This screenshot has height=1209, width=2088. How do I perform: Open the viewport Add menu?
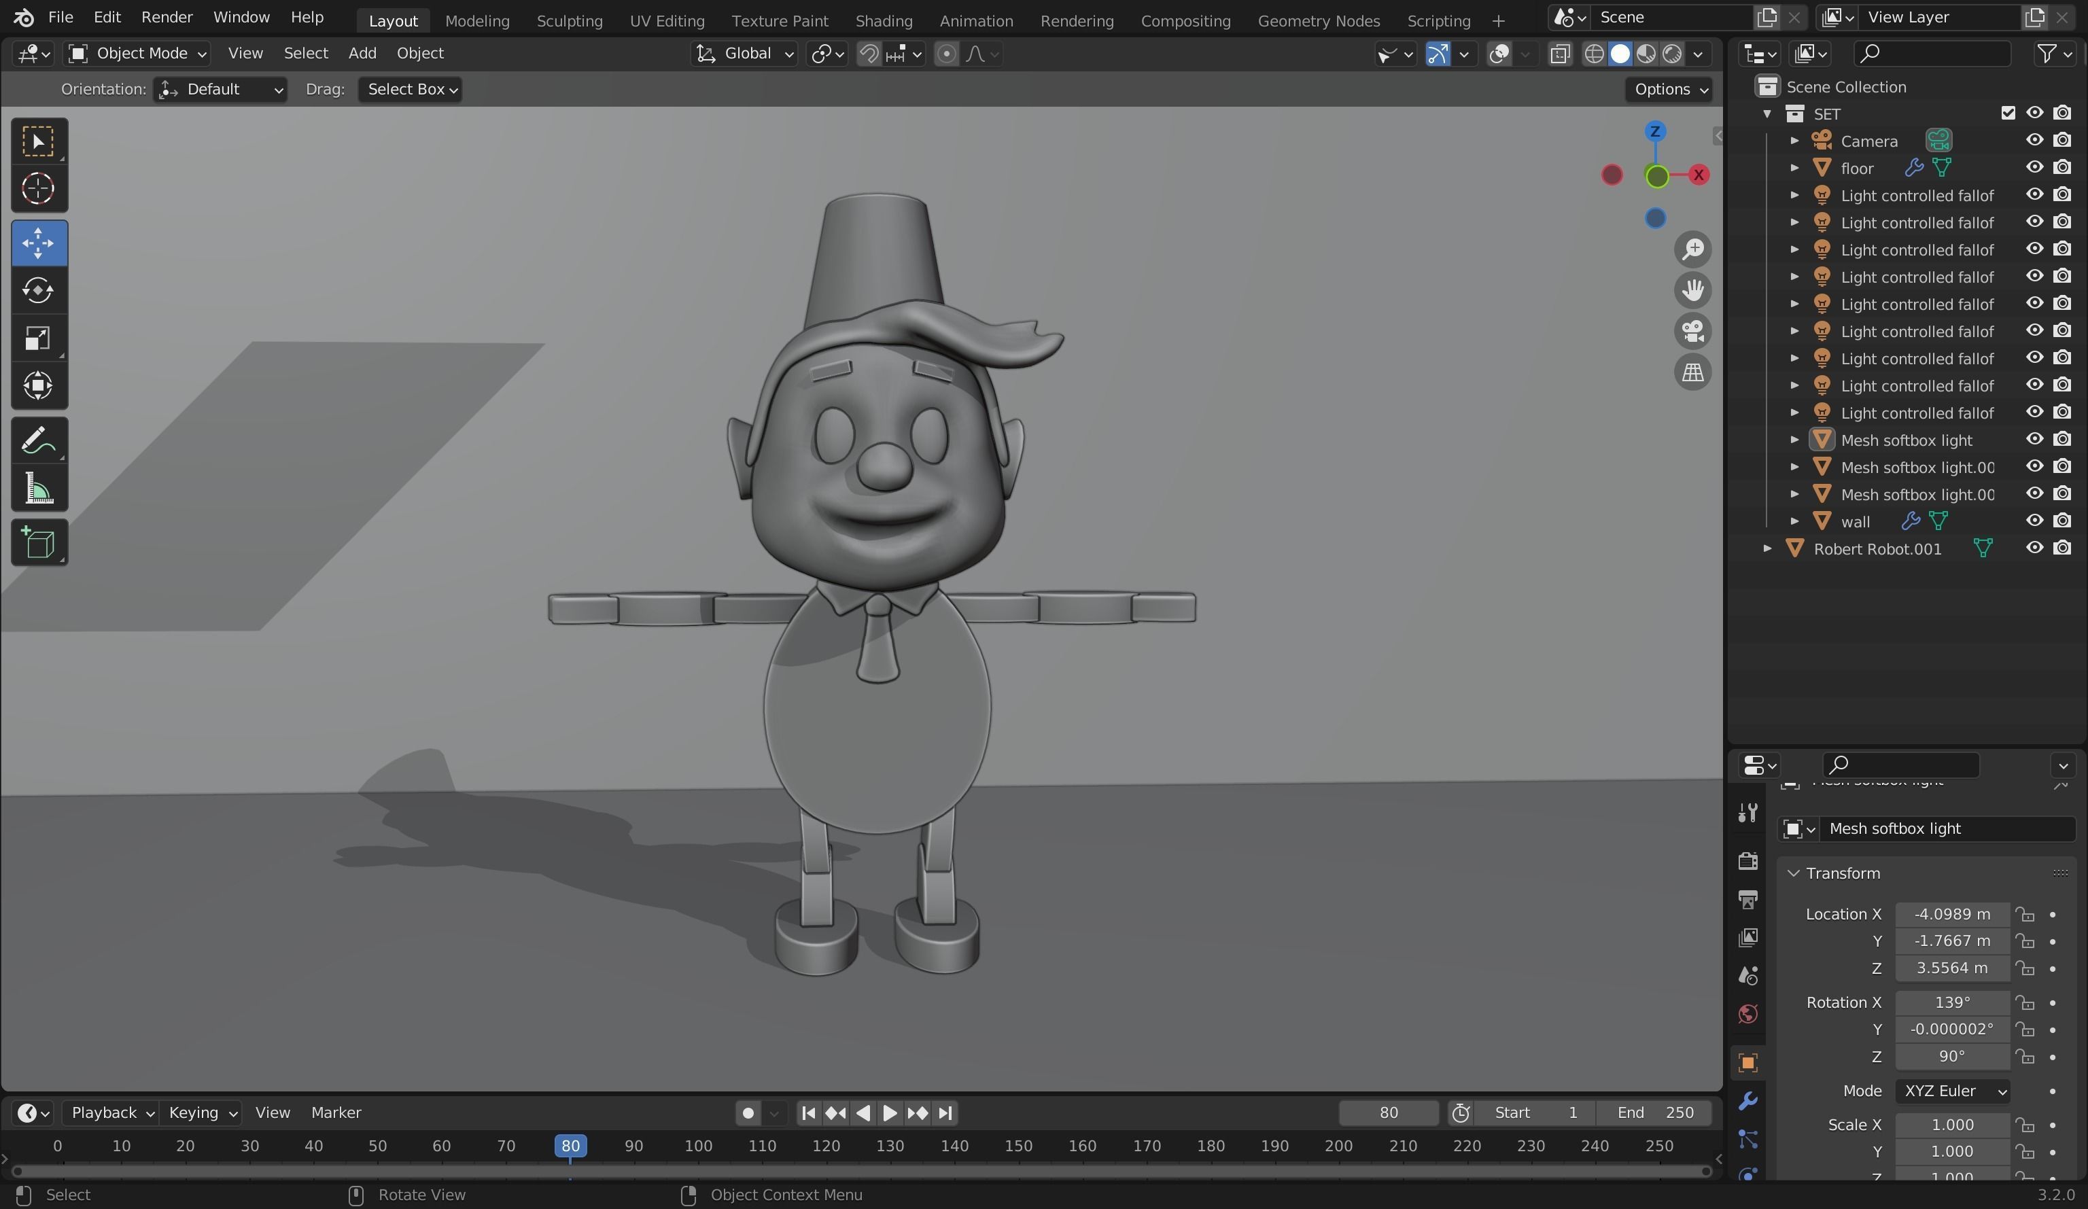pos(362,54)
